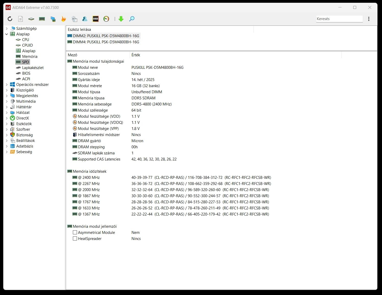This screenshot has height=295, width=382.
Task: Click the gauge benchmark toolbar icon
Action: point(106,19)
